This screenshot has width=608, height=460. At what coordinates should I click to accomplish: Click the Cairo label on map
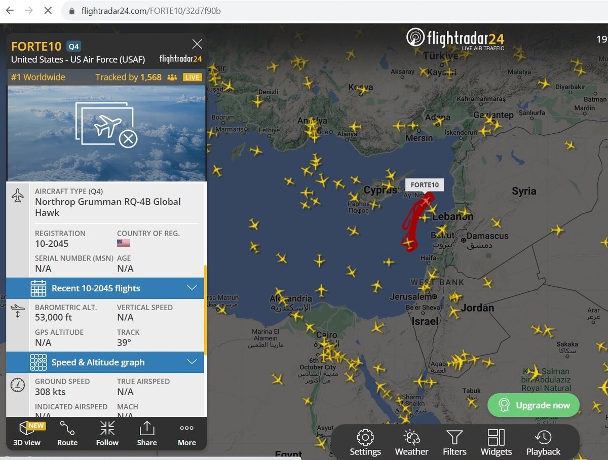(x=327, y=335)
